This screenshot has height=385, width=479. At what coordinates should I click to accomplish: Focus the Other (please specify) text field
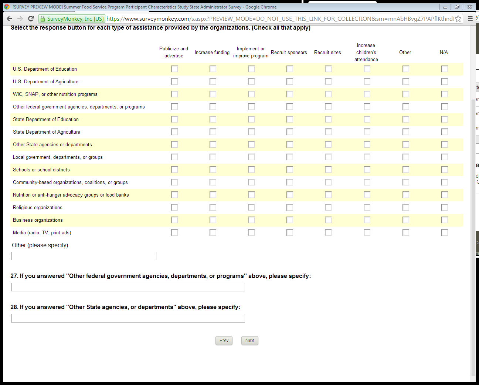84,256
